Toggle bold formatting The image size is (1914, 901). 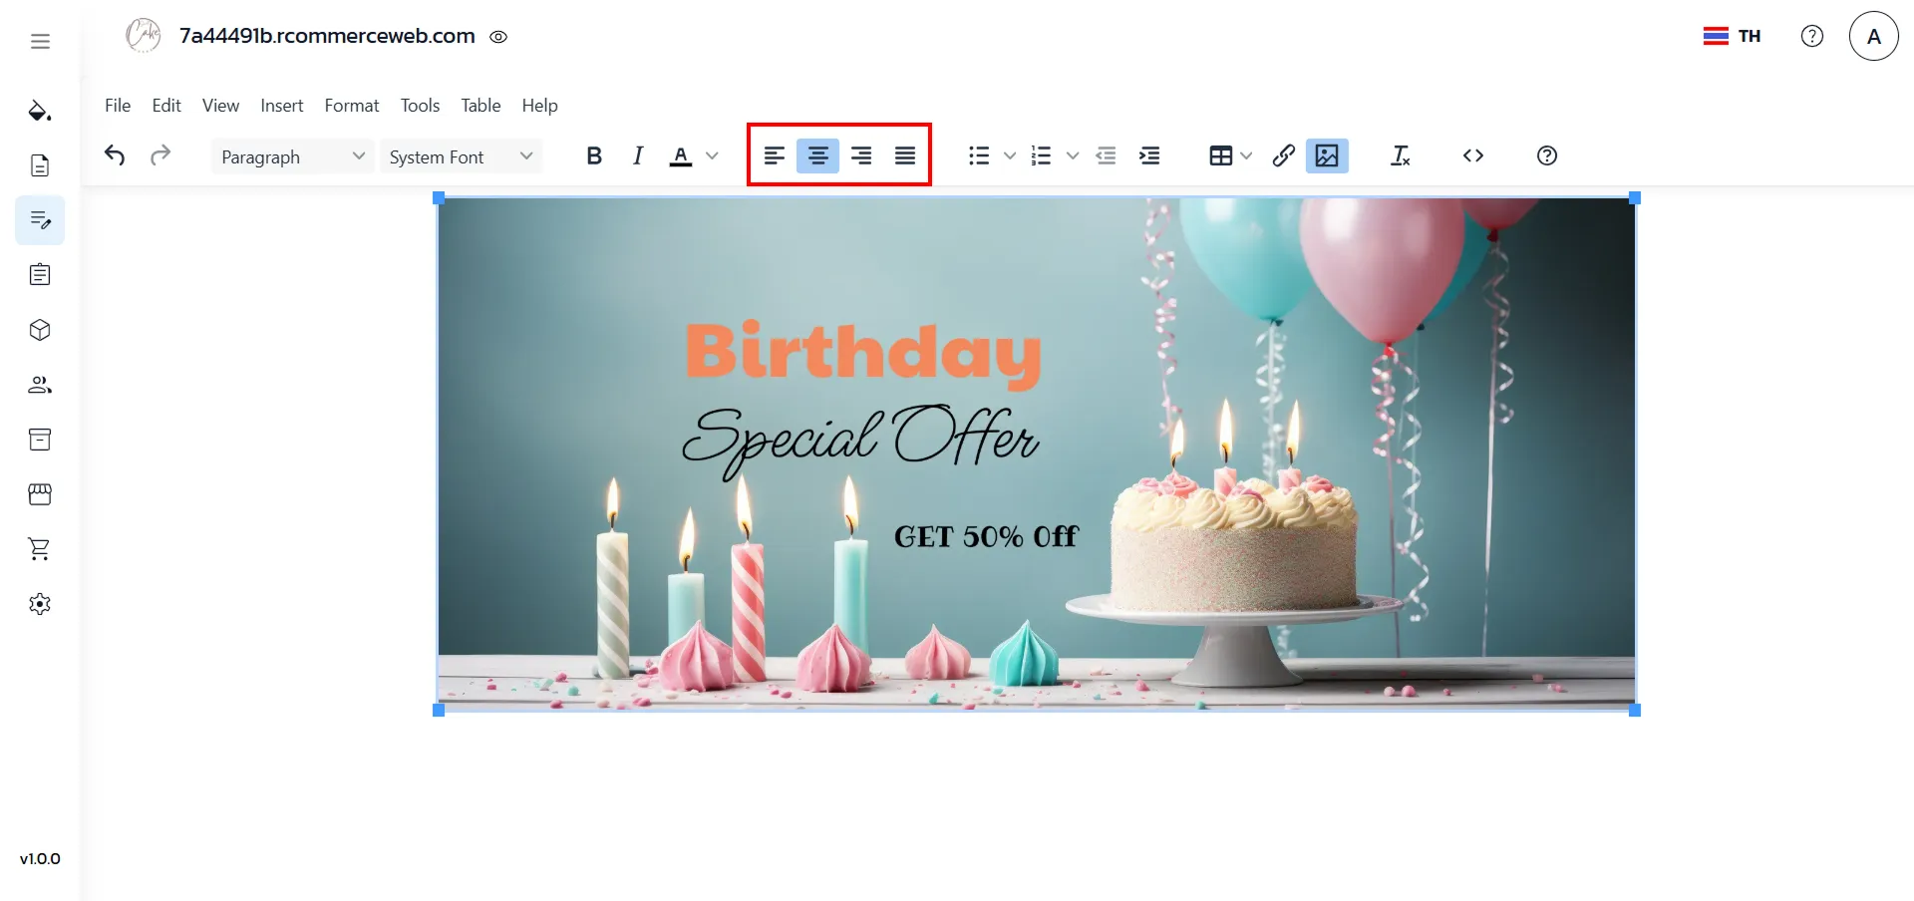pos(594,155)
